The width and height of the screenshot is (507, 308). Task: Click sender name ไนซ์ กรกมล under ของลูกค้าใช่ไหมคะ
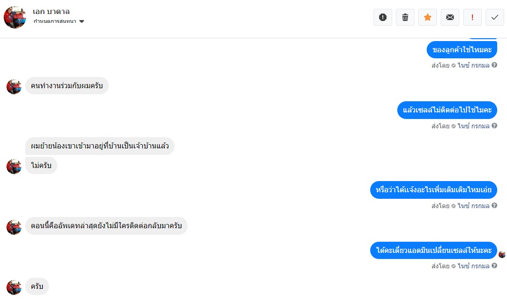[473, 65]
